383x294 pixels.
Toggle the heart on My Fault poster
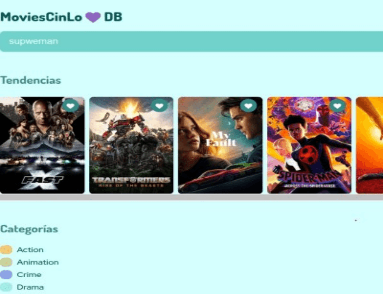[248, 106]
